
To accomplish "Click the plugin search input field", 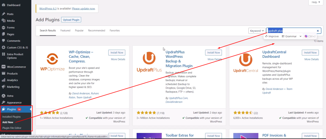I will click(294, 31).
